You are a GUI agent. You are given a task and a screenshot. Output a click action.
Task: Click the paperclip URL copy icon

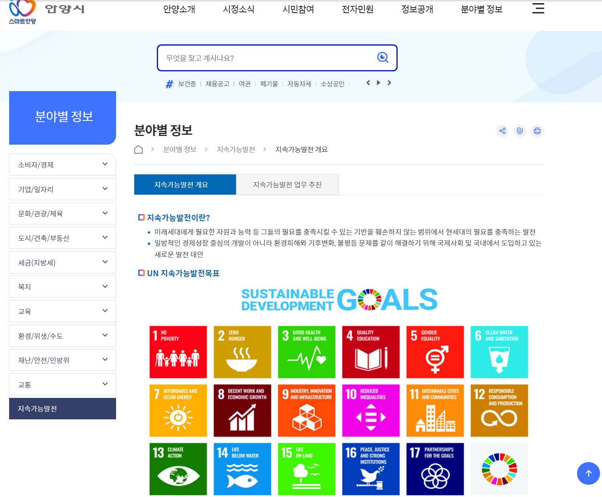tap(520, 131)
